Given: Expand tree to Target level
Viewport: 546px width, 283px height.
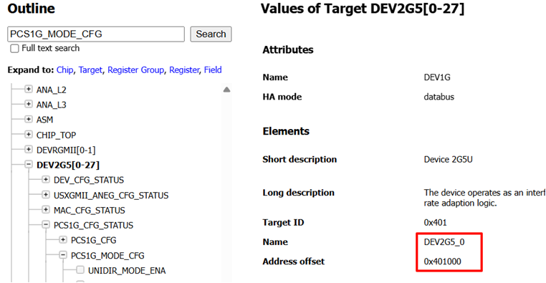Looking at the screenshot, I should [90, 70].
